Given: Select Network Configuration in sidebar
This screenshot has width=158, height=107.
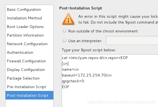Looking at the screenshot, I should 29,44.
